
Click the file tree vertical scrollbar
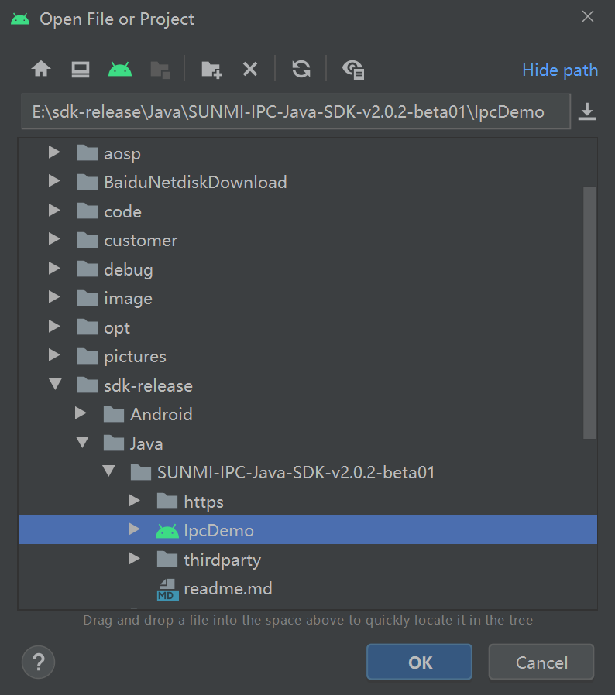589,313
